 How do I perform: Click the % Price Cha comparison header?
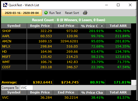tap(92, 92)
